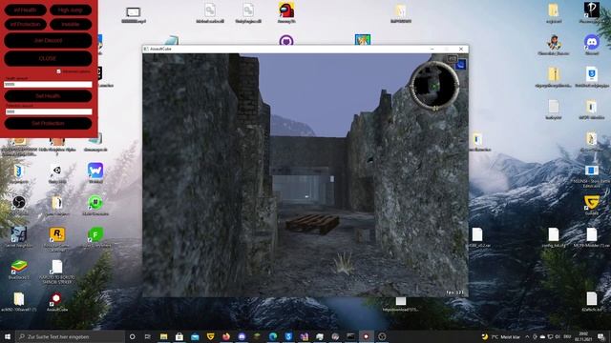
Task: Show hidden system tray icons
Action: click(x=527, y=336)
